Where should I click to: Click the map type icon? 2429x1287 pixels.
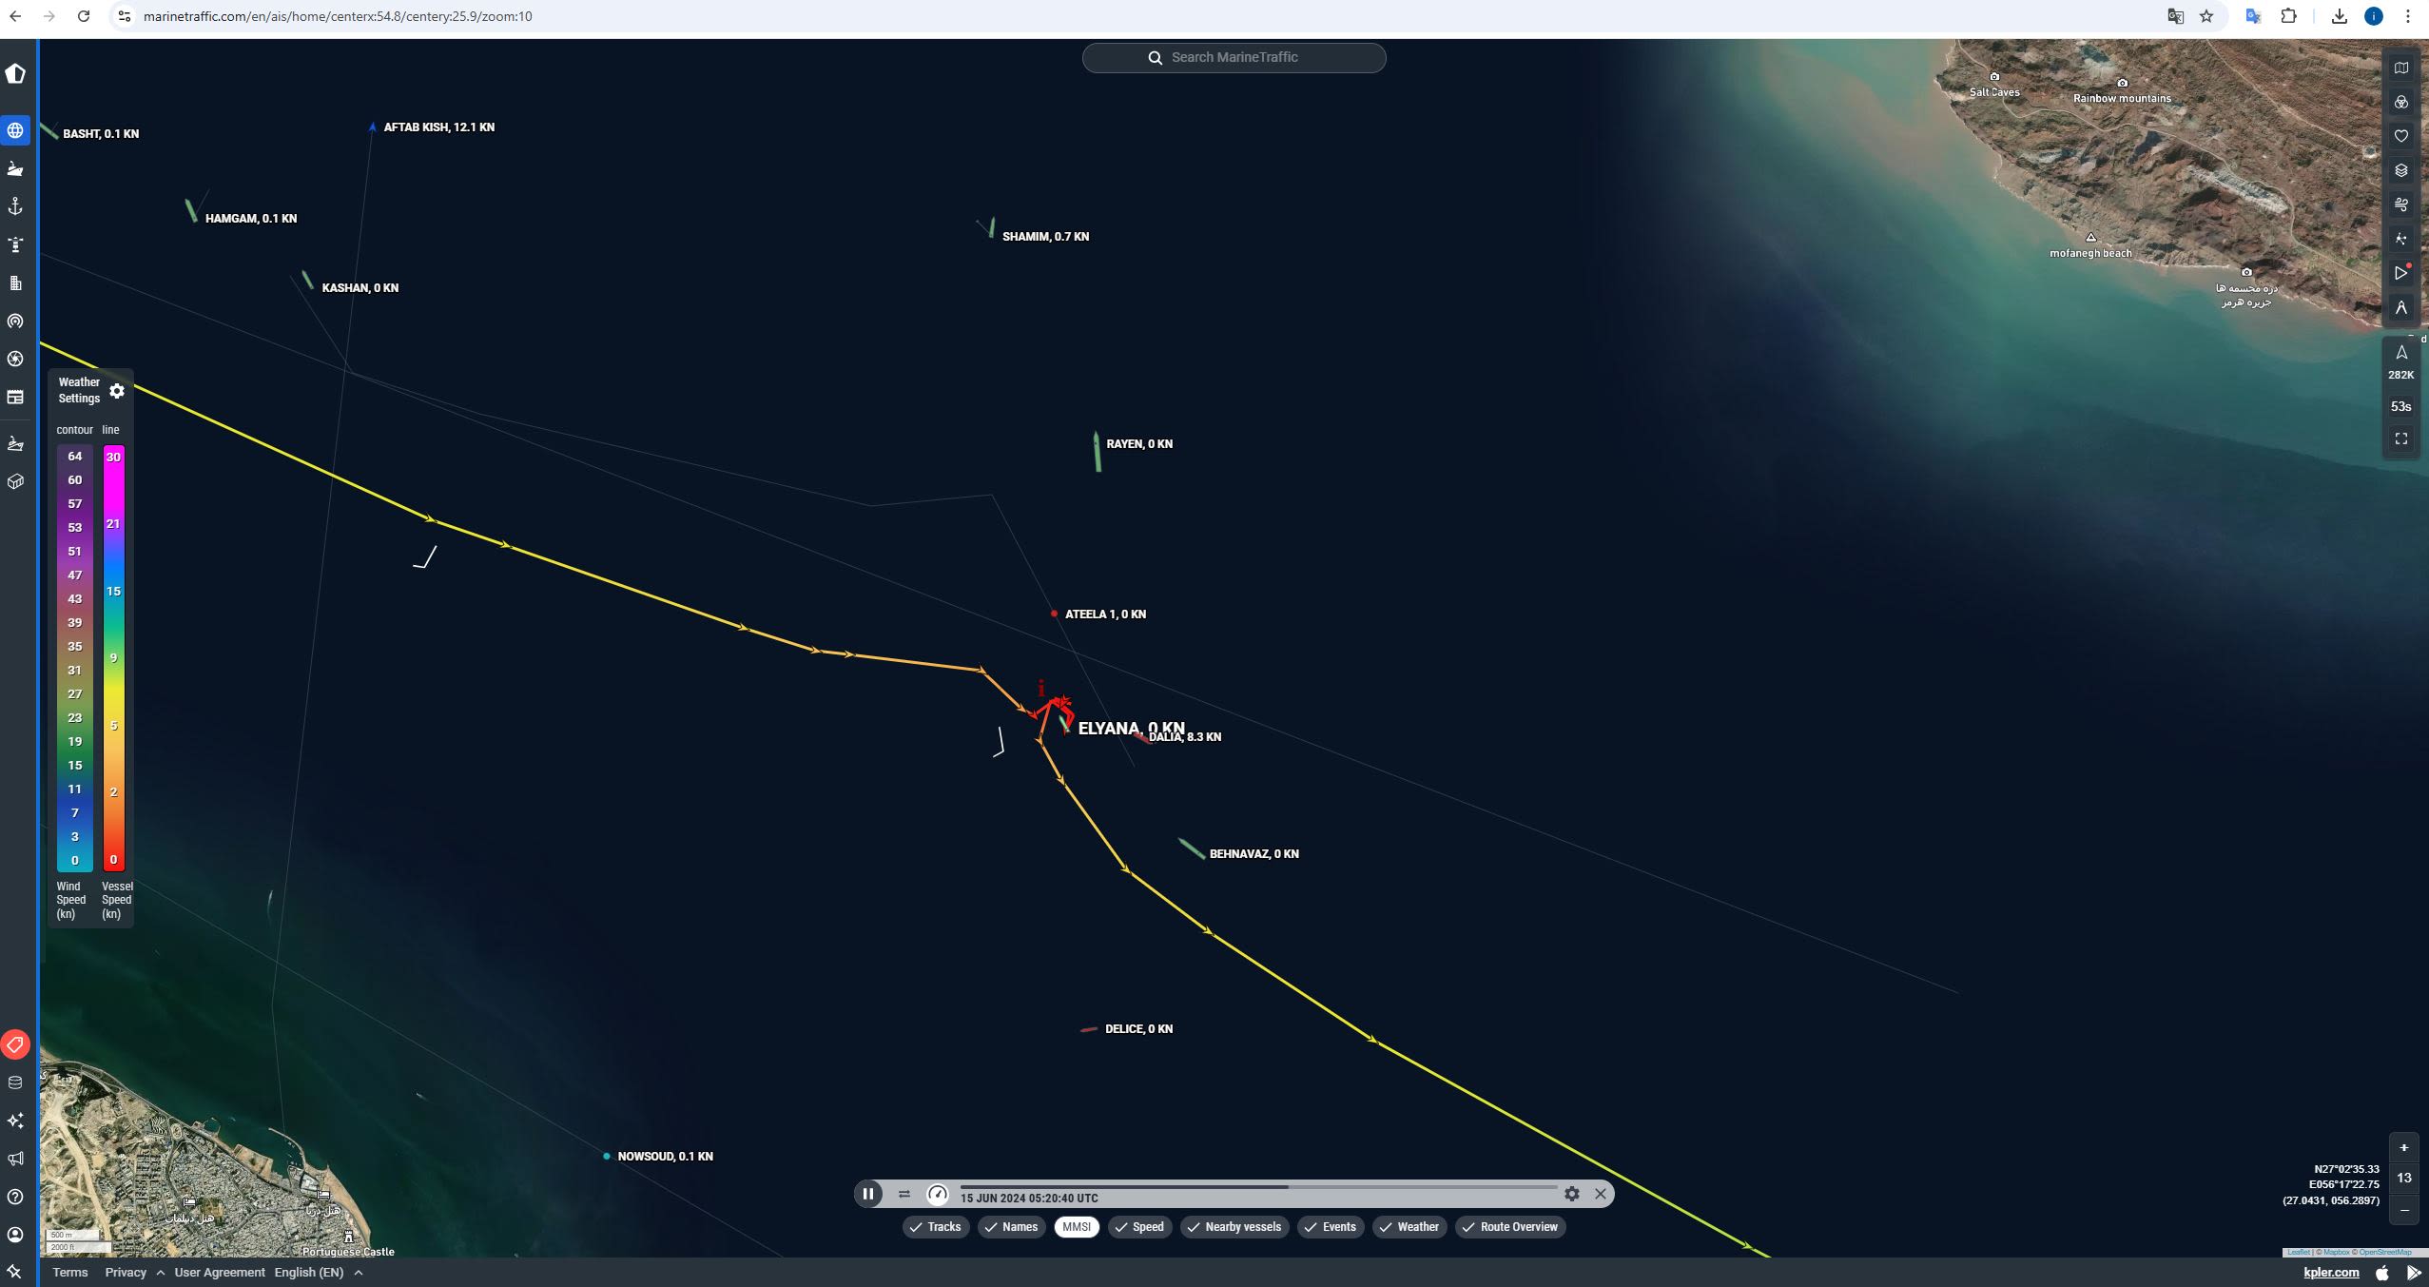pyautogui.click(x=2400, y=68)
